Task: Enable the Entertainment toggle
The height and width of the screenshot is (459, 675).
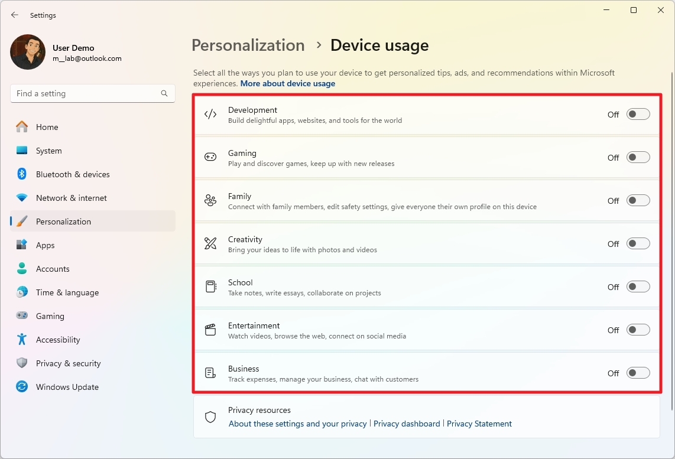Action: [x=638, y=330]
